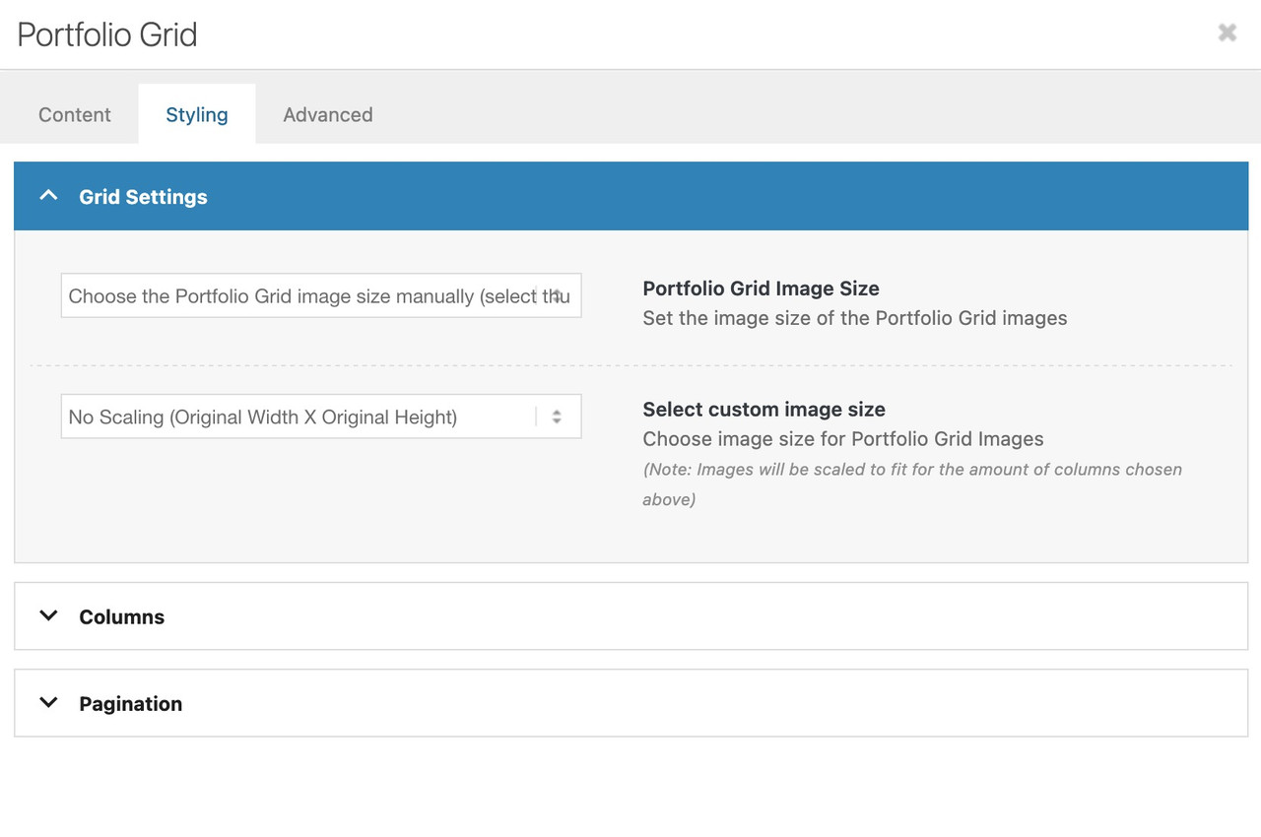Click the Columns chevron down icon

click(x=48, y=616)
